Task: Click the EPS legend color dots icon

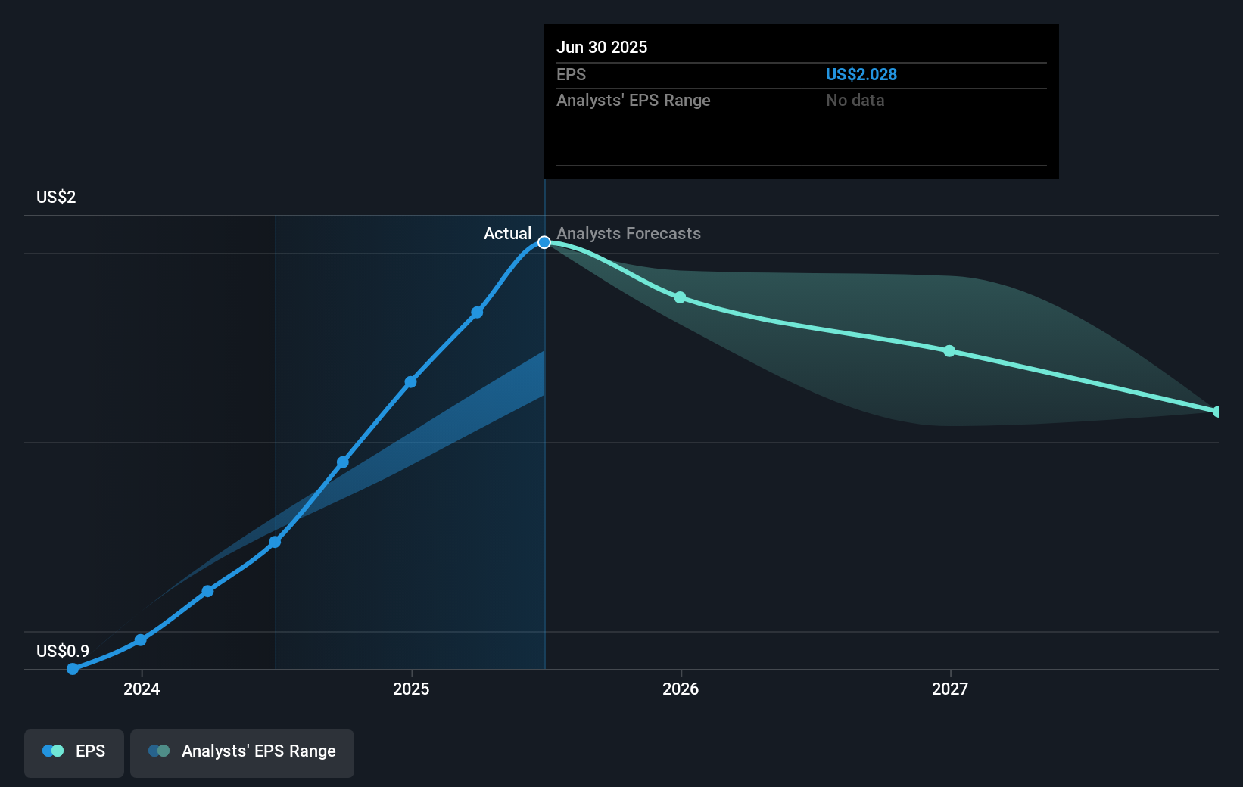Action: [53, 751]
